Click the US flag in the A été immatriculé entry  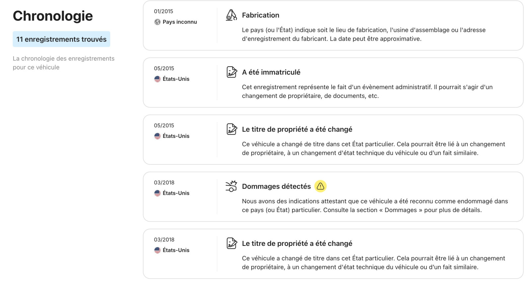(x=157, y=79)
